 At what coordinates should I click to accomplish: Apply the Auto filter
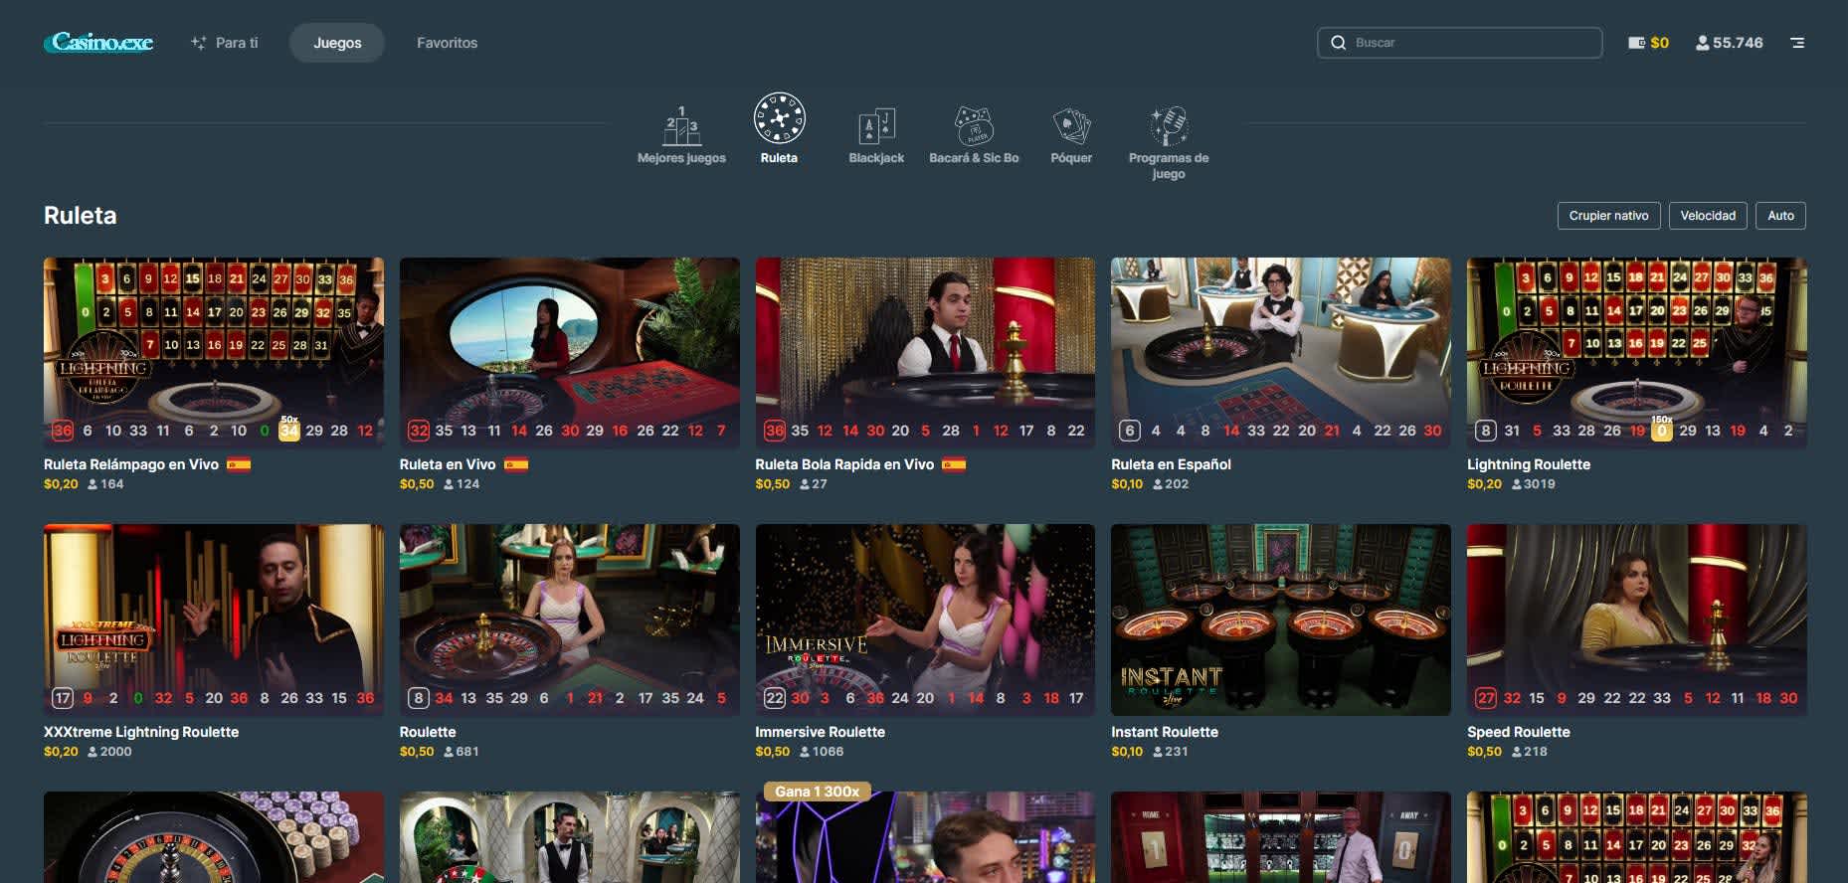[x=1780, y=216]
